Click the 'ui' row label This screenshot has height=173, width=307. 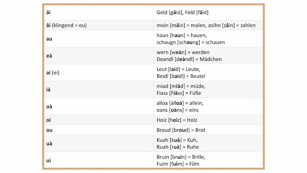pos(49,160)
